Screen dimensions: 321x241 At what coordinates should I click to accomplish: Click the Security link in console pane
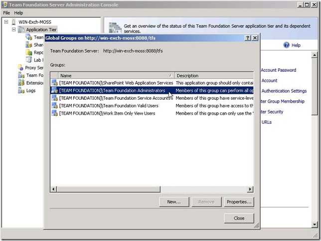click(272, 112)
